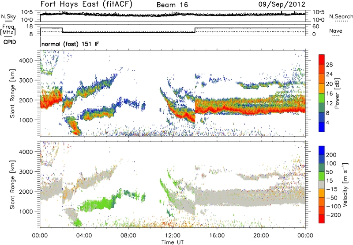Click the '4000' tick on power panel
This screenshot has height=245, width=353.
[26, 61]
